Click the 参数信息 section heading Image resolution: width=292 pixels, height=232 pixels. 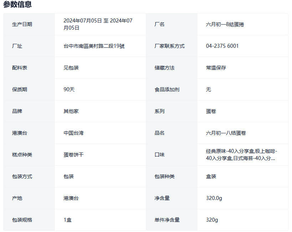pos(17,5)
